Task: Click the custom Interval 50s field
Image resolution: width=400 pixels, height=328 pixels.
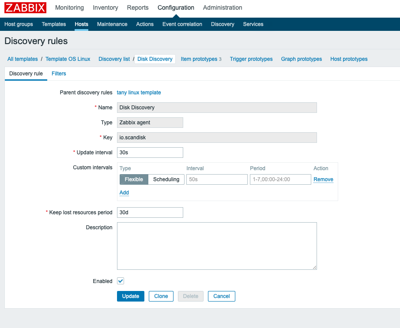Action: [217, 179]
